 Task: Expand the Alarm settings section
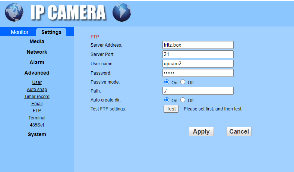tap(37, 62)
